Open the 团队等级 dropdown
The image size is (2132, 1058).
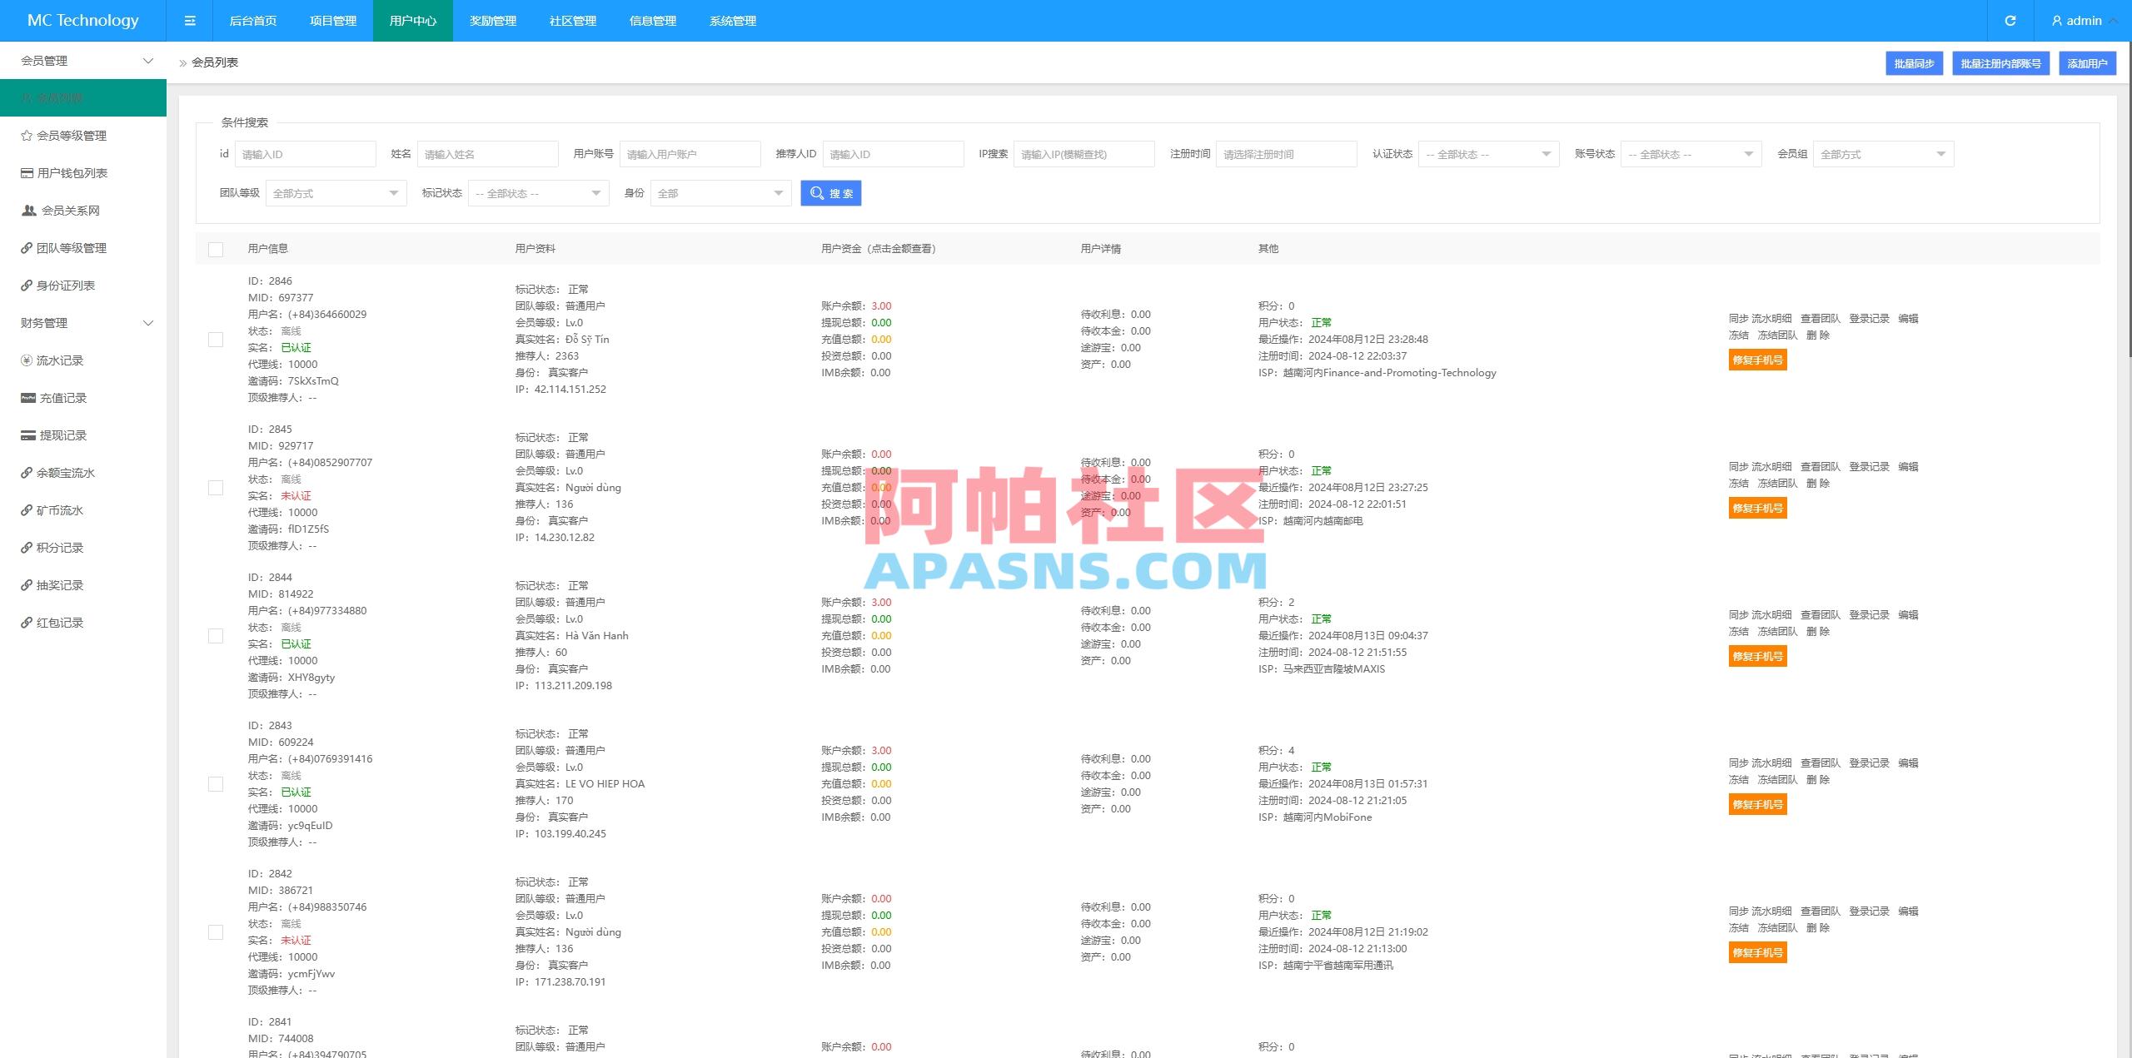click(335, 192)
